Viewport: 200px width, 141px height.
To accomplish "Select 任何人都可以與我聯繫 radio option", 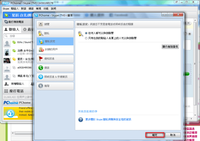I will (x=86, y=33).
